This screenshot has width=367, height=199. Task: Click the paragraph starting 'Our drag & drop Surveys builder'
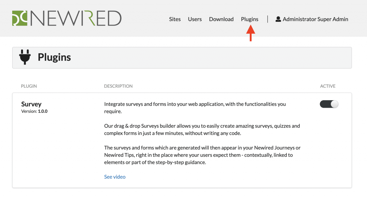click(x=202, y=130)
